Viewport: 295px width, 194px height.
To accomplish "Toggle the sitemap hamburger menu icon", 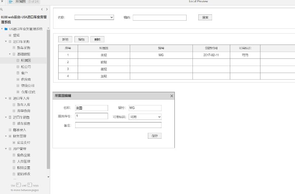I will (x=11, y=1).
